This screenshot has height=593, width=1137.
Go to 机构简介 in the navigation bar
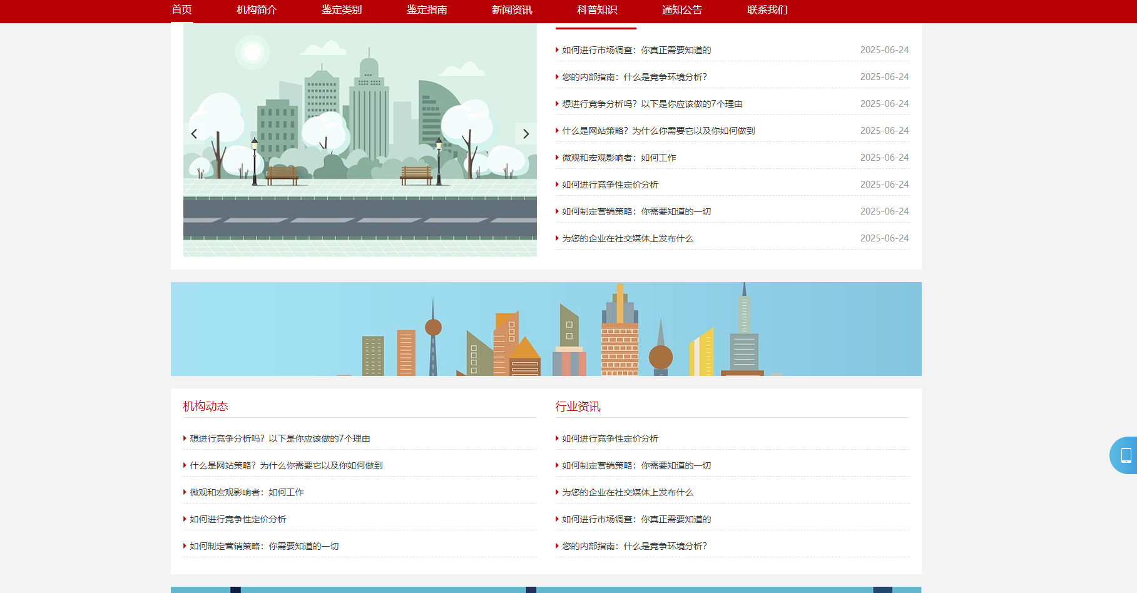pos(257,10)
